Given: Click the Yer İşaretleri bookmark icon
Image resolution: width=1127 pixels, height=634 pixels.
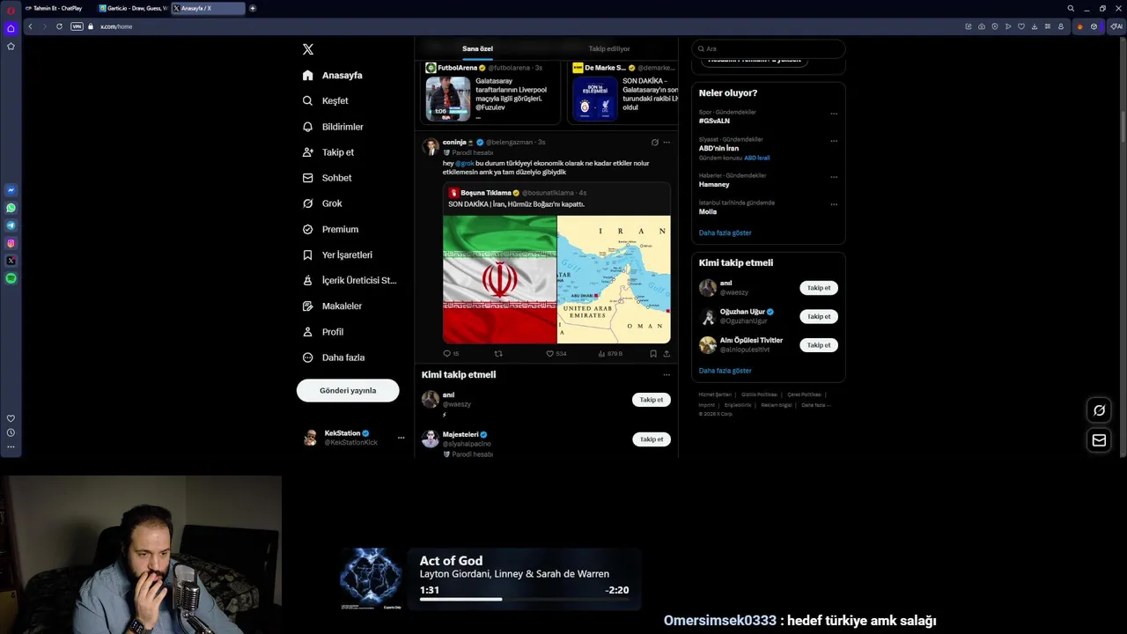Looking at the screenshot, I should [x=307, y=254].
